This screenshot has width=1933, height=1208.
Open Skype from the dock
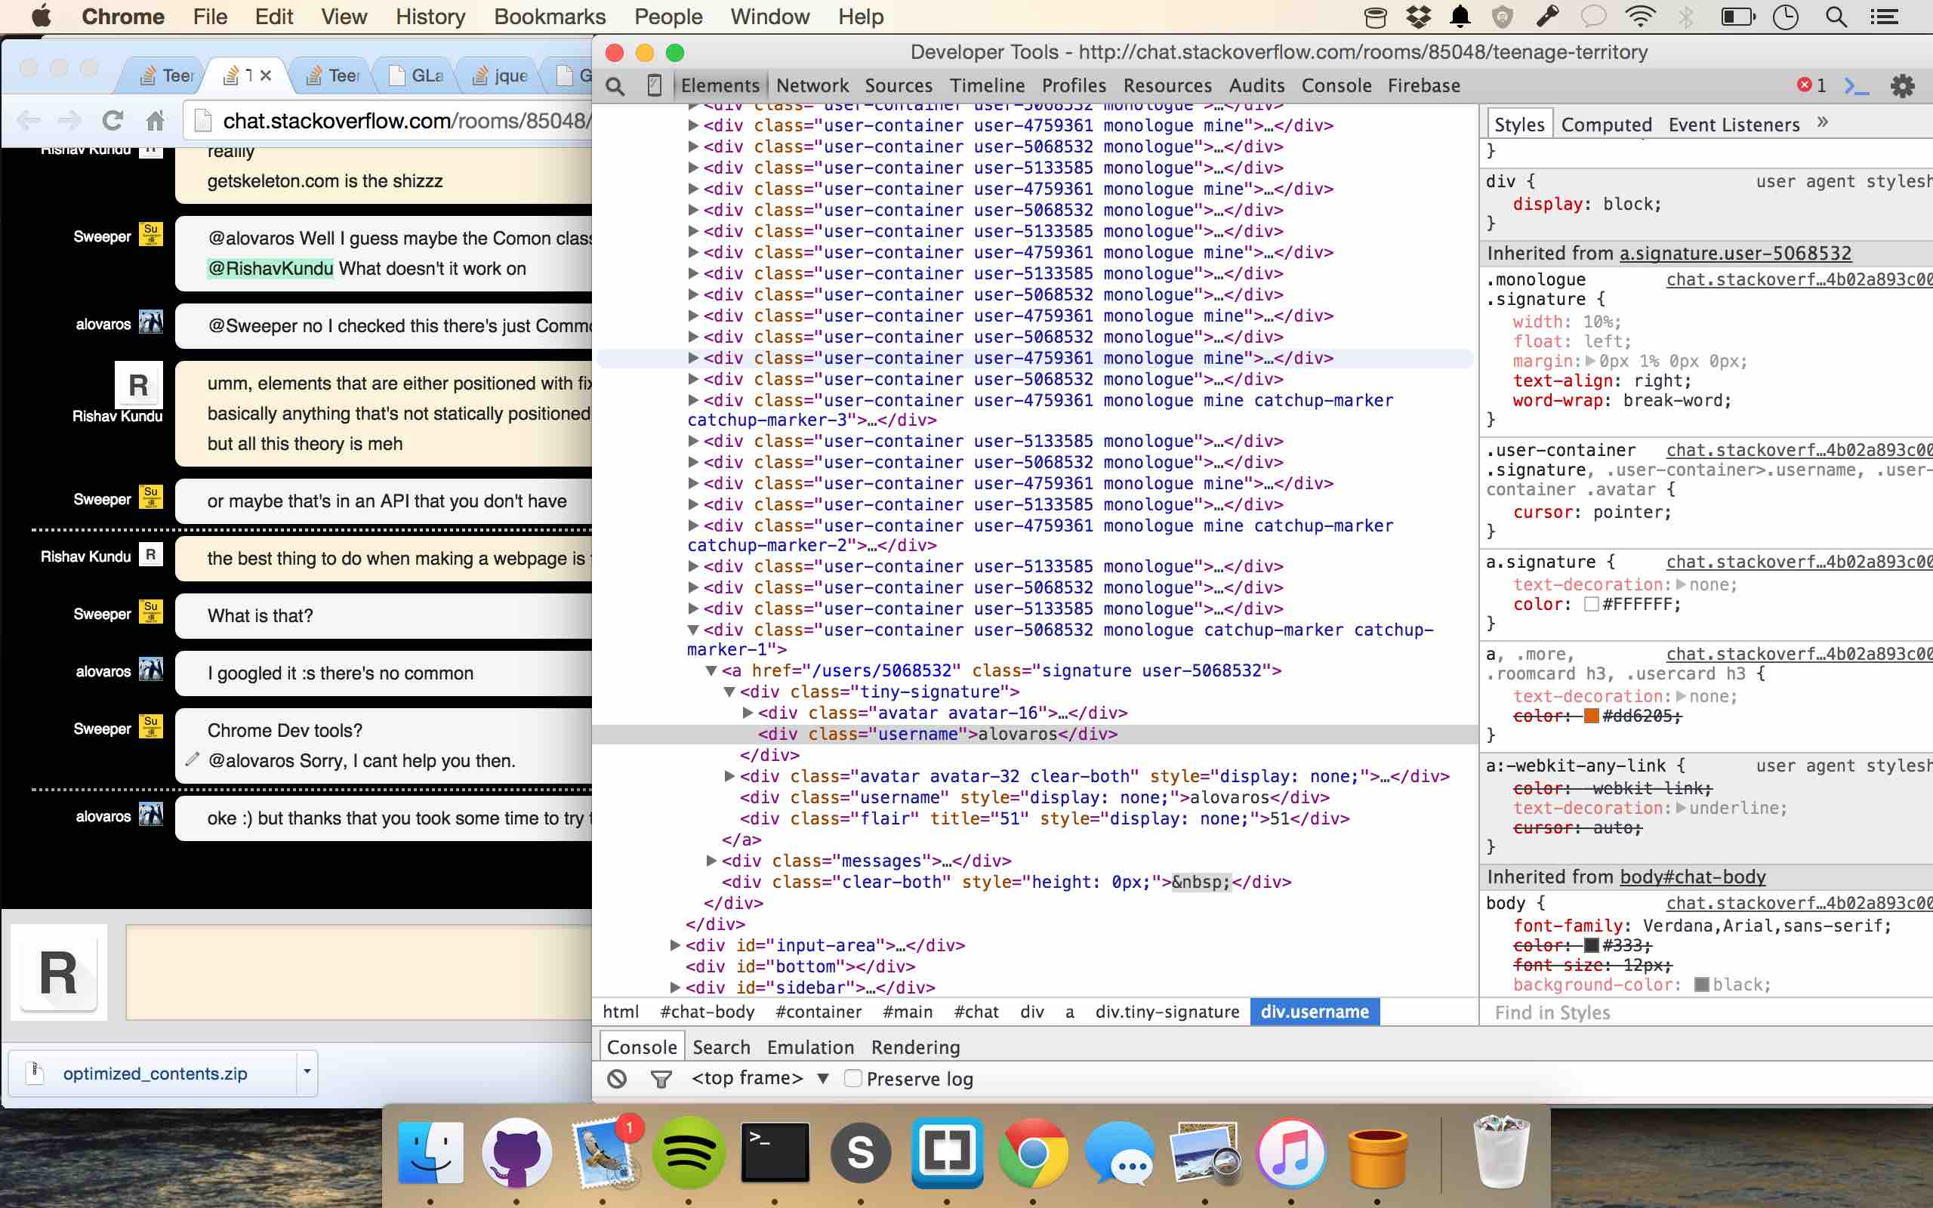[x=860, y=1151]
